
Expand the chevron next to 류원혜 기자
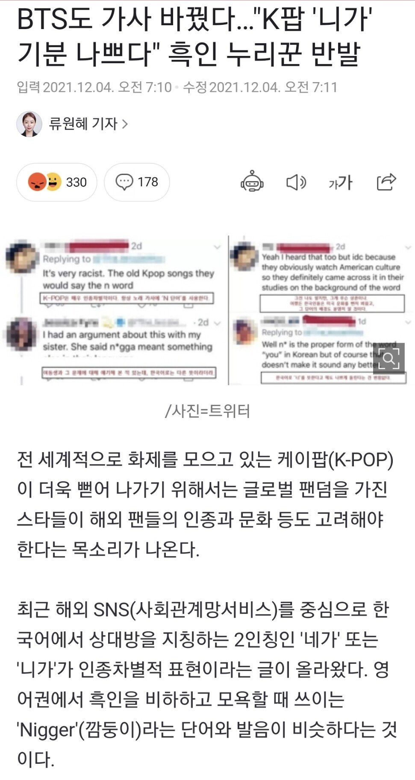point(125,124)
